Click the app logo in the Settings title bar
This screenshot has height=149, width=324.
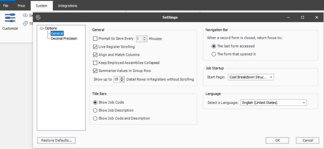39,17
